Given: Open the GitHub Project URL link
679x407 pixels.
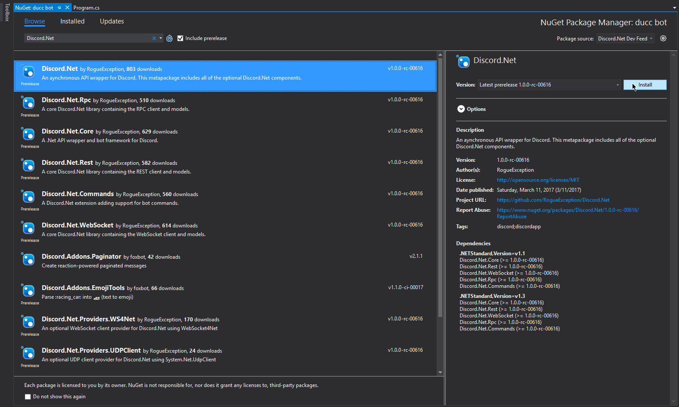Looking at the screenshot, I should pyautogui.click(x=553, y=200).
